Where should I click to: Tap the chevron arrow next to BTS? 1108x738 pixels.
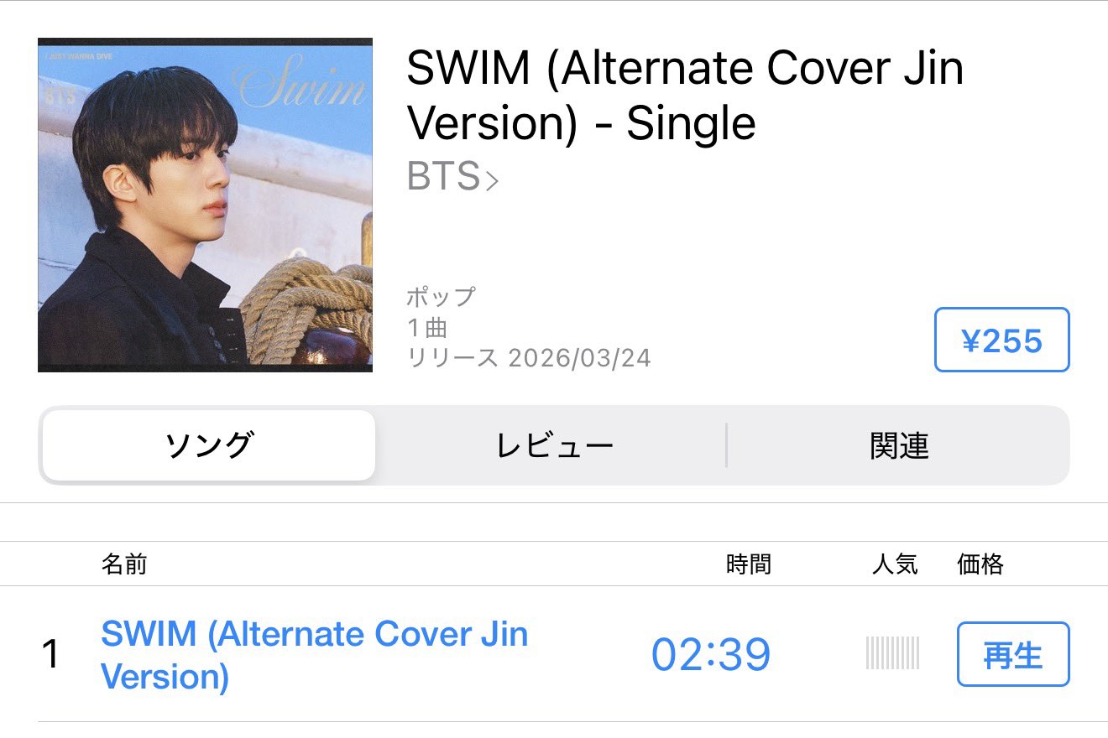(x=493, y=180)
